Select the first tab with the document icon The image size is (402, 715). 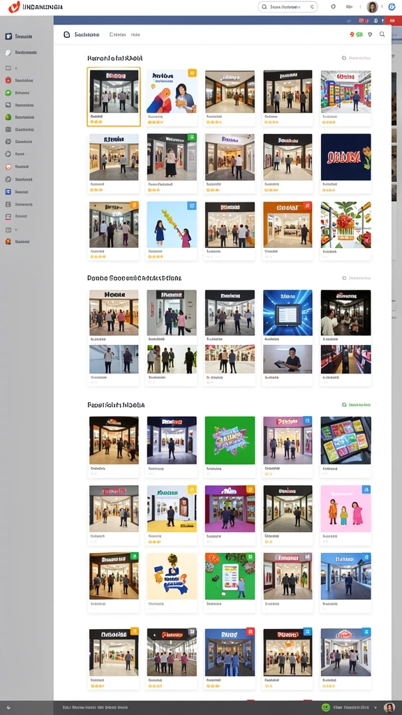82,35
